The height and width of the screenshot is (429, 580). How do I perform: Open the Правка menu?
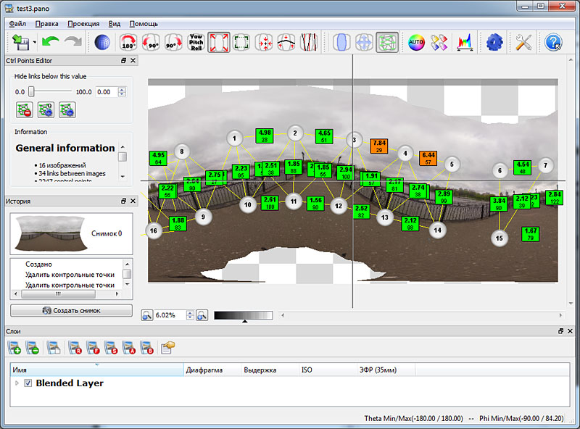click(46, 24)
